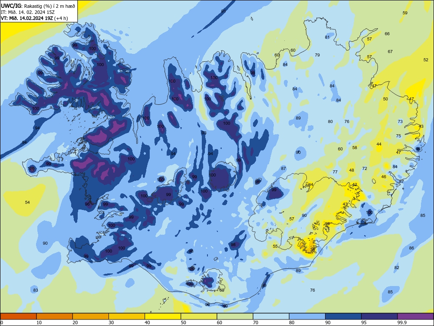
Task: Click the '46' humidity value on the map
Action: [x=384, y=176]
